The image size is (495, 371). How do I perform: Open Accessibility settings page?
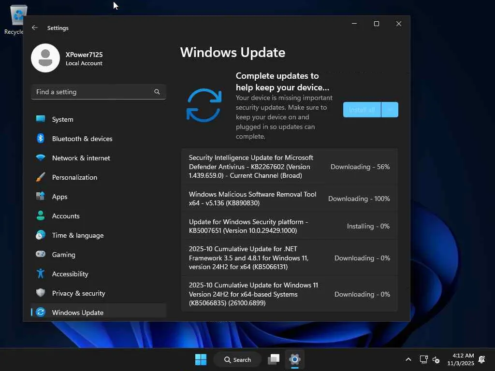[99, 274]
